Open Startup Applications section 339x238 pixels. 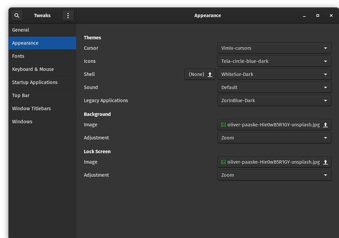pyautogui.click(x=42, y=82)
